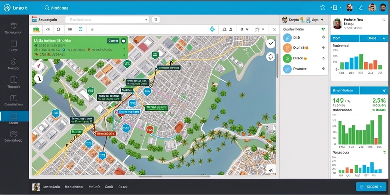The image size is (390, 195).
Task: Switch to the 'Oext' tab in the profile card
Action: pyautogui.click(x=345, y=38)
